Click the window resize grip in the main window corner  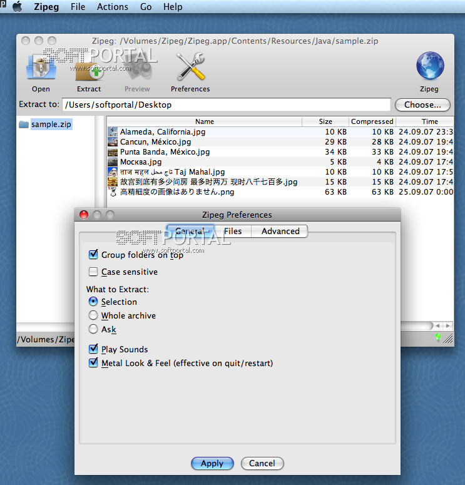click(448, 339)
